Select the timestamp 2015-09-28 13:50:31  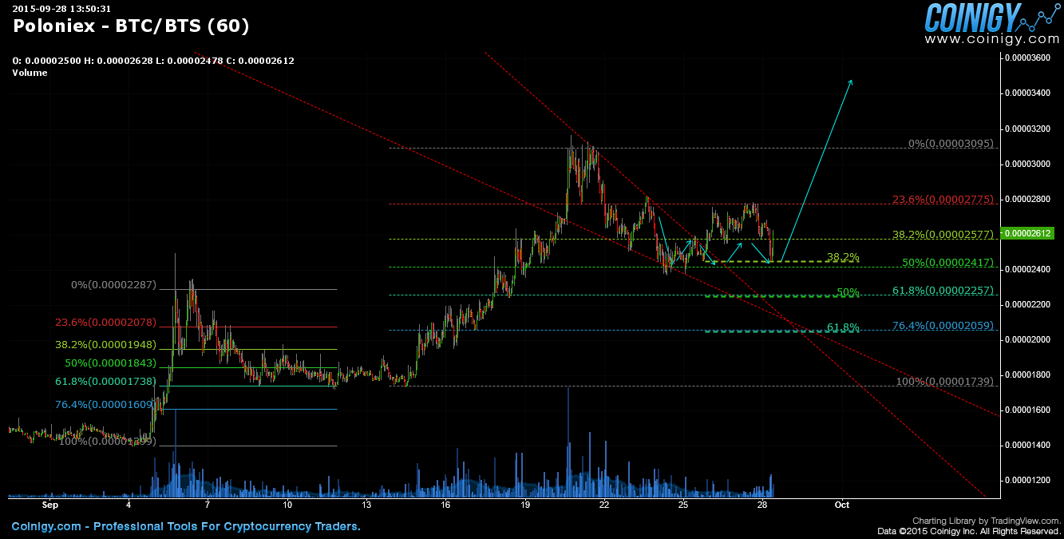click(x=61, y=8)
